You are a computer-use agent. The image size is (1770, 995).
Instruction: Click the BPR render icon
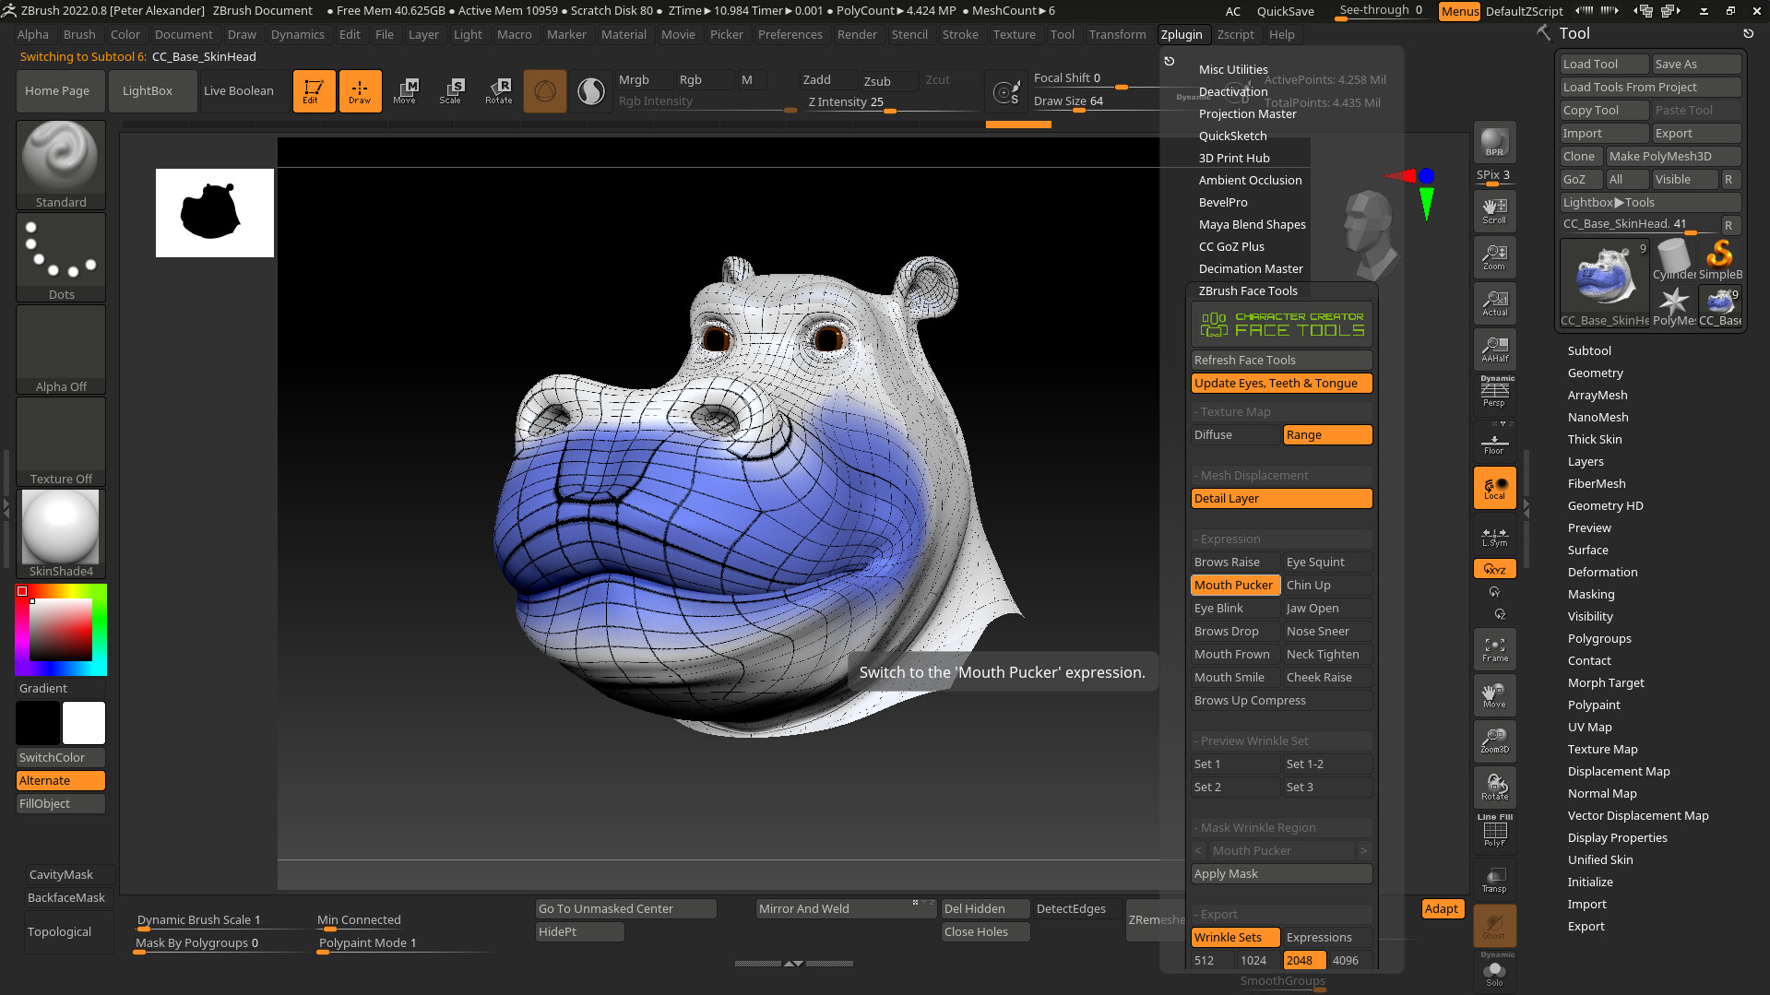pos(1494,143)
